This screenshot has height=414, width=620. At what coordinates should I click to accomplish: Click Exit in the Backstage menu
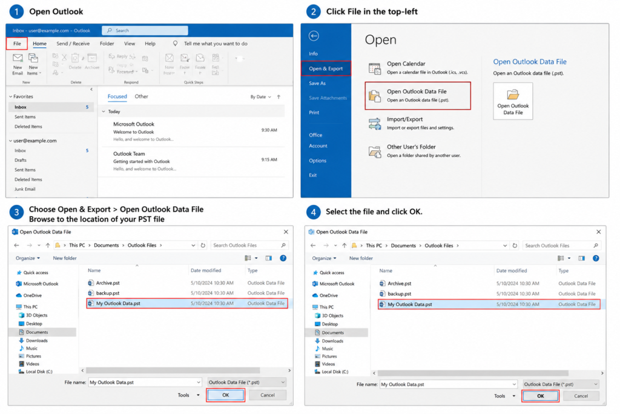pyautogui.click(x=313, y=175)
